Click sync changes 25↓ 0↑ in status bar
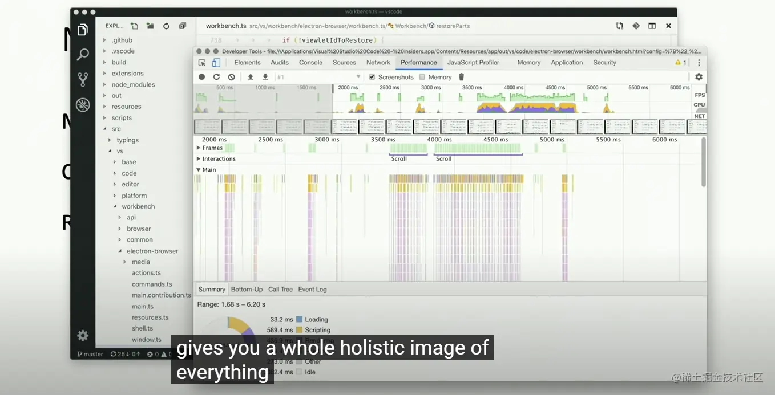775x395 pixels. coord(126,354)
